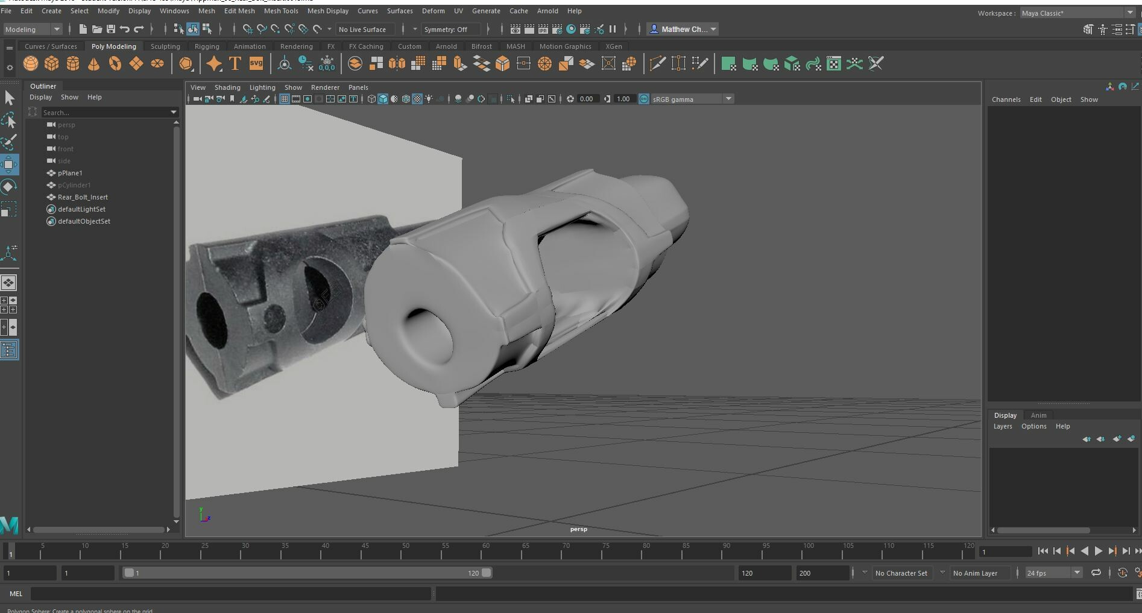The height and width of the screenshot is (613, 1142).
Task: Click the SVG import shelf icon
Action: 256,63
